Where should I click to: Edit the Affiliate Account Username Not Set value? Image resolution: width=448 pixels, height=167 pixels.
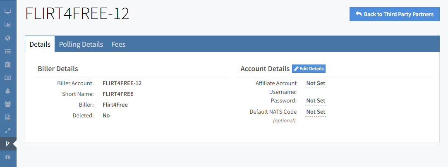point(316,83)
